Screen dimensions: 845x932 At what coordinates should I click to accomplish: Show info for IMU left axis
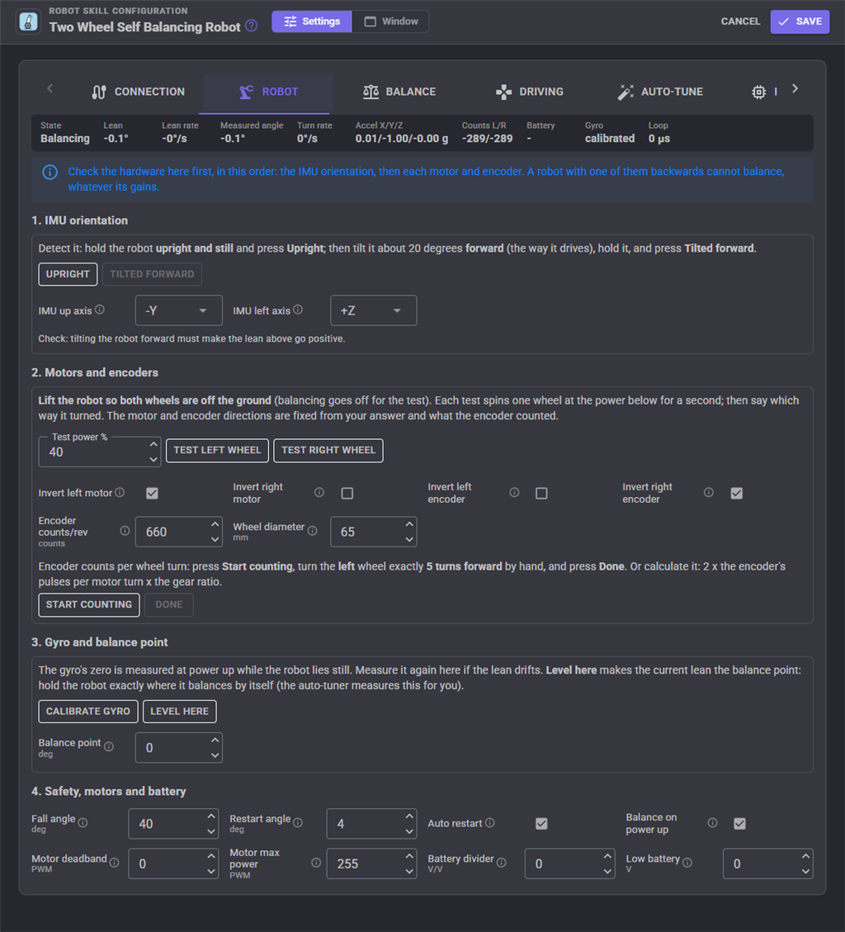tap(298, 310)
